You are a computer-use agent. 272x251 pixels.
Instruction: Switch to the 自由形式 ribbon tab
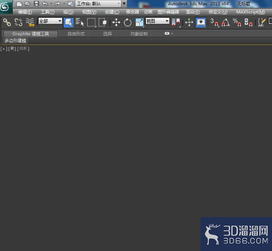coord(76,34)
